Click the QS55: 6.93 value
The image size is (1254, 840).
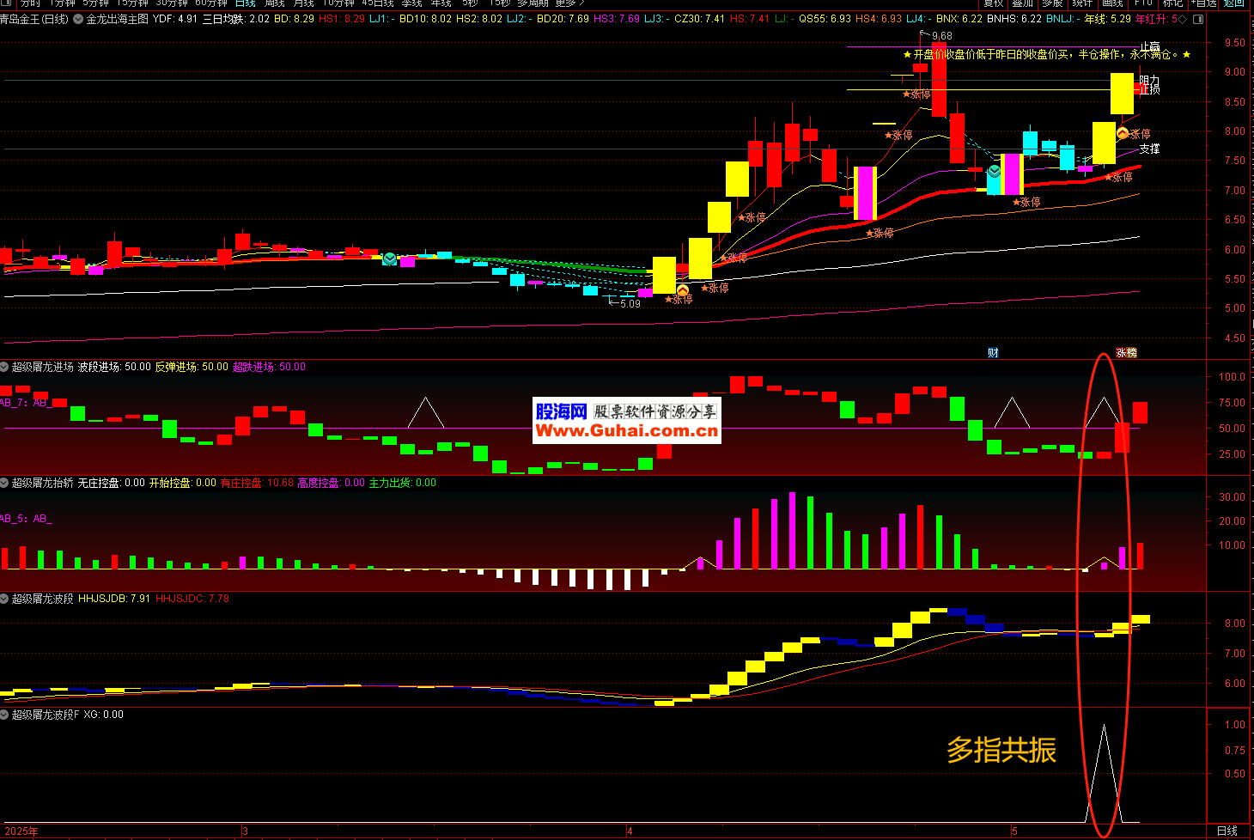[x=825, y=19]
